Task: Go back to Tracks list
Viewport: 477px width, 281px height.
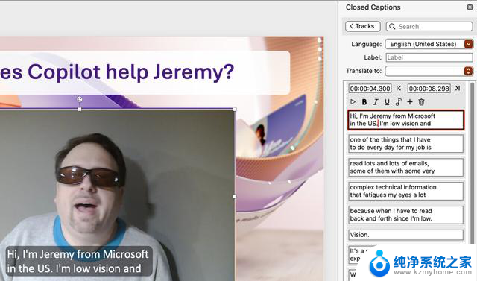Action: (x=363, y=26)
